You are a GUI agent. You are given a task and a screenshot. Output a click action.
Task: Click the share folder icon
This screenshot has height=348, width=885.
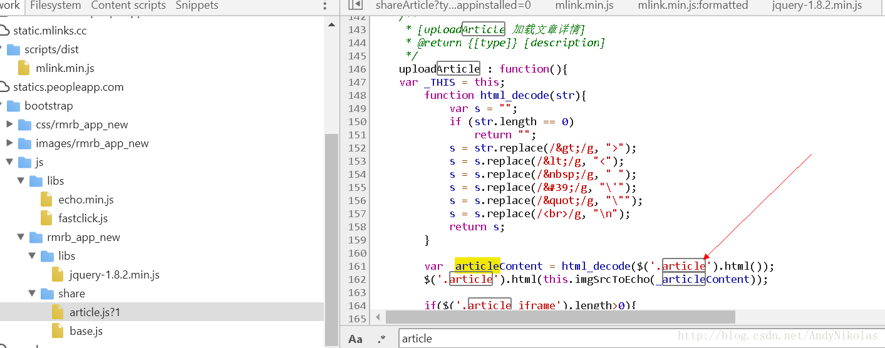pos(48,294)
